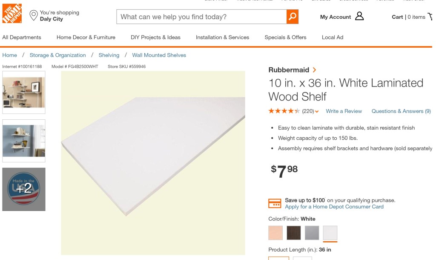Viewport: 436px width, 260px height.
Task: Open Questions & Answers (9) link
Action: [x=401, y=111]
